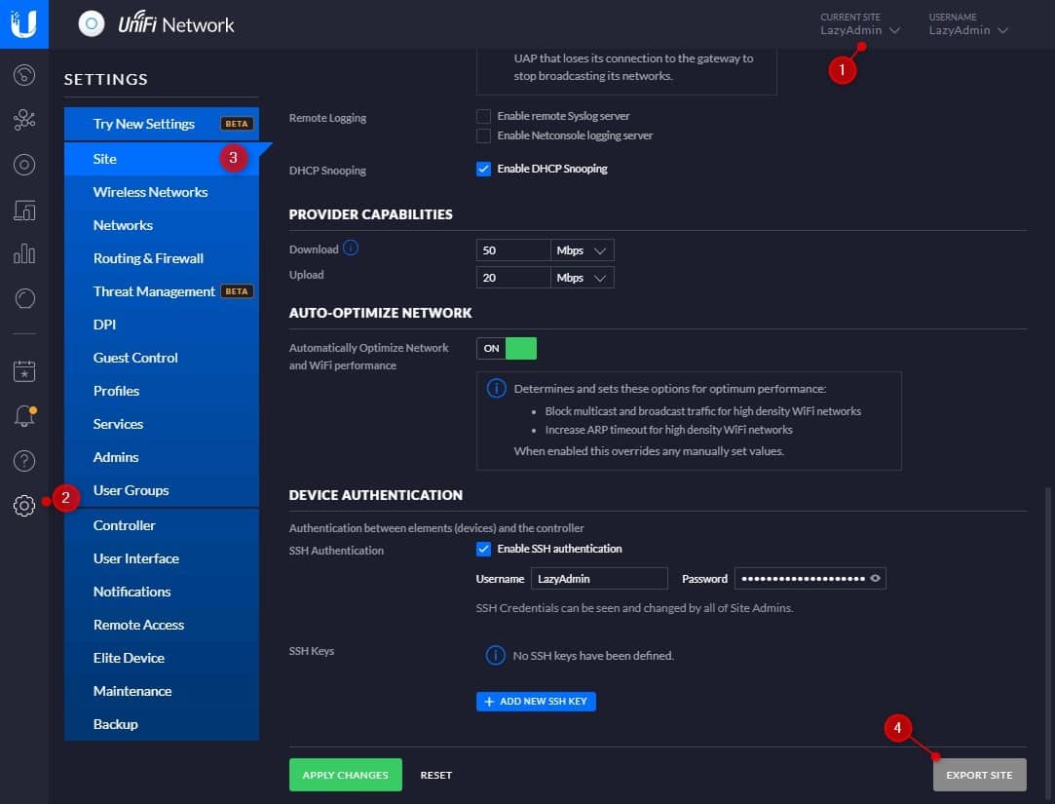Enable remote Syslog server checkbox
1055x804 pixels.
[x=483, y=117]
